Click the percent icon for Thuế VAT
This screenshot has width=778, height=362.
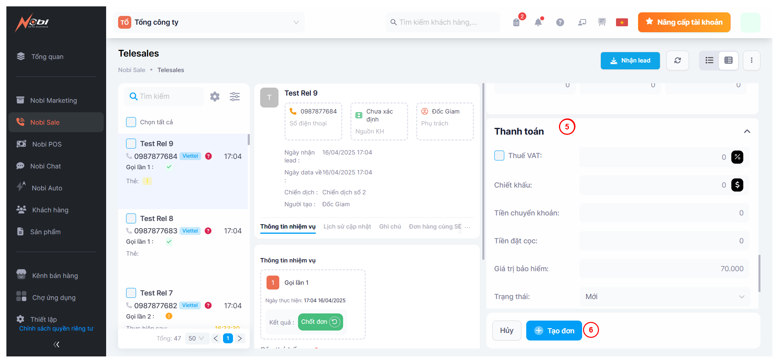737,157
